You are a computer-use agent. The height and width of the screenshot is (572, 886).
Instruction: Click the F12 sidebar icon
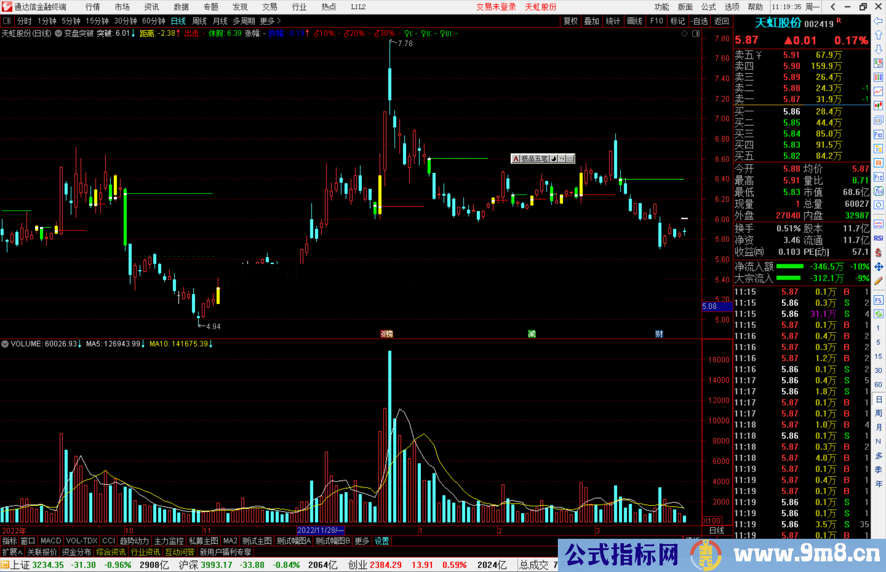(x=878, y=177)
